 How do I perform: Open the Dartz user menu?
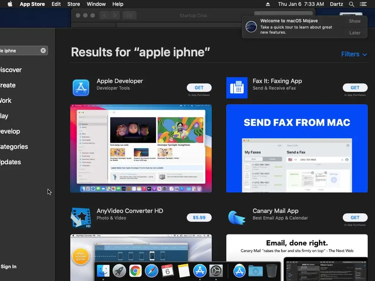tap(337, 4)
